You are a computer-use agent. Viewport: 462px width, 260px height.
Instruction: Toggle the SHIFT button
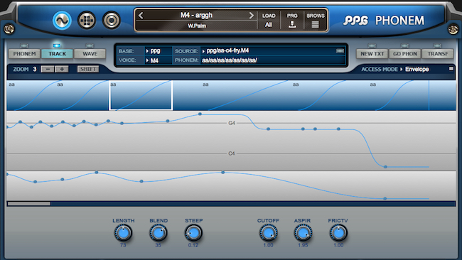pos(88,69)
